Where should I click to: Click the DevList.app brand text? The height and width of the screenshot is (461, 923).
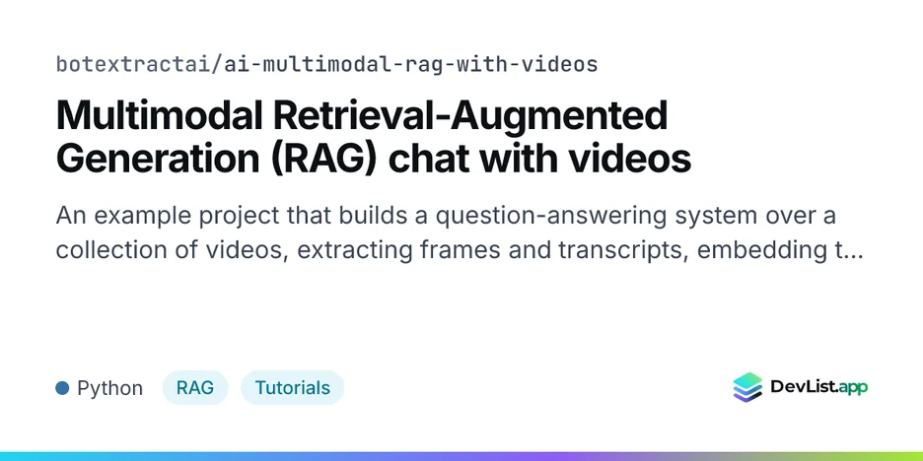pos(818,387)
